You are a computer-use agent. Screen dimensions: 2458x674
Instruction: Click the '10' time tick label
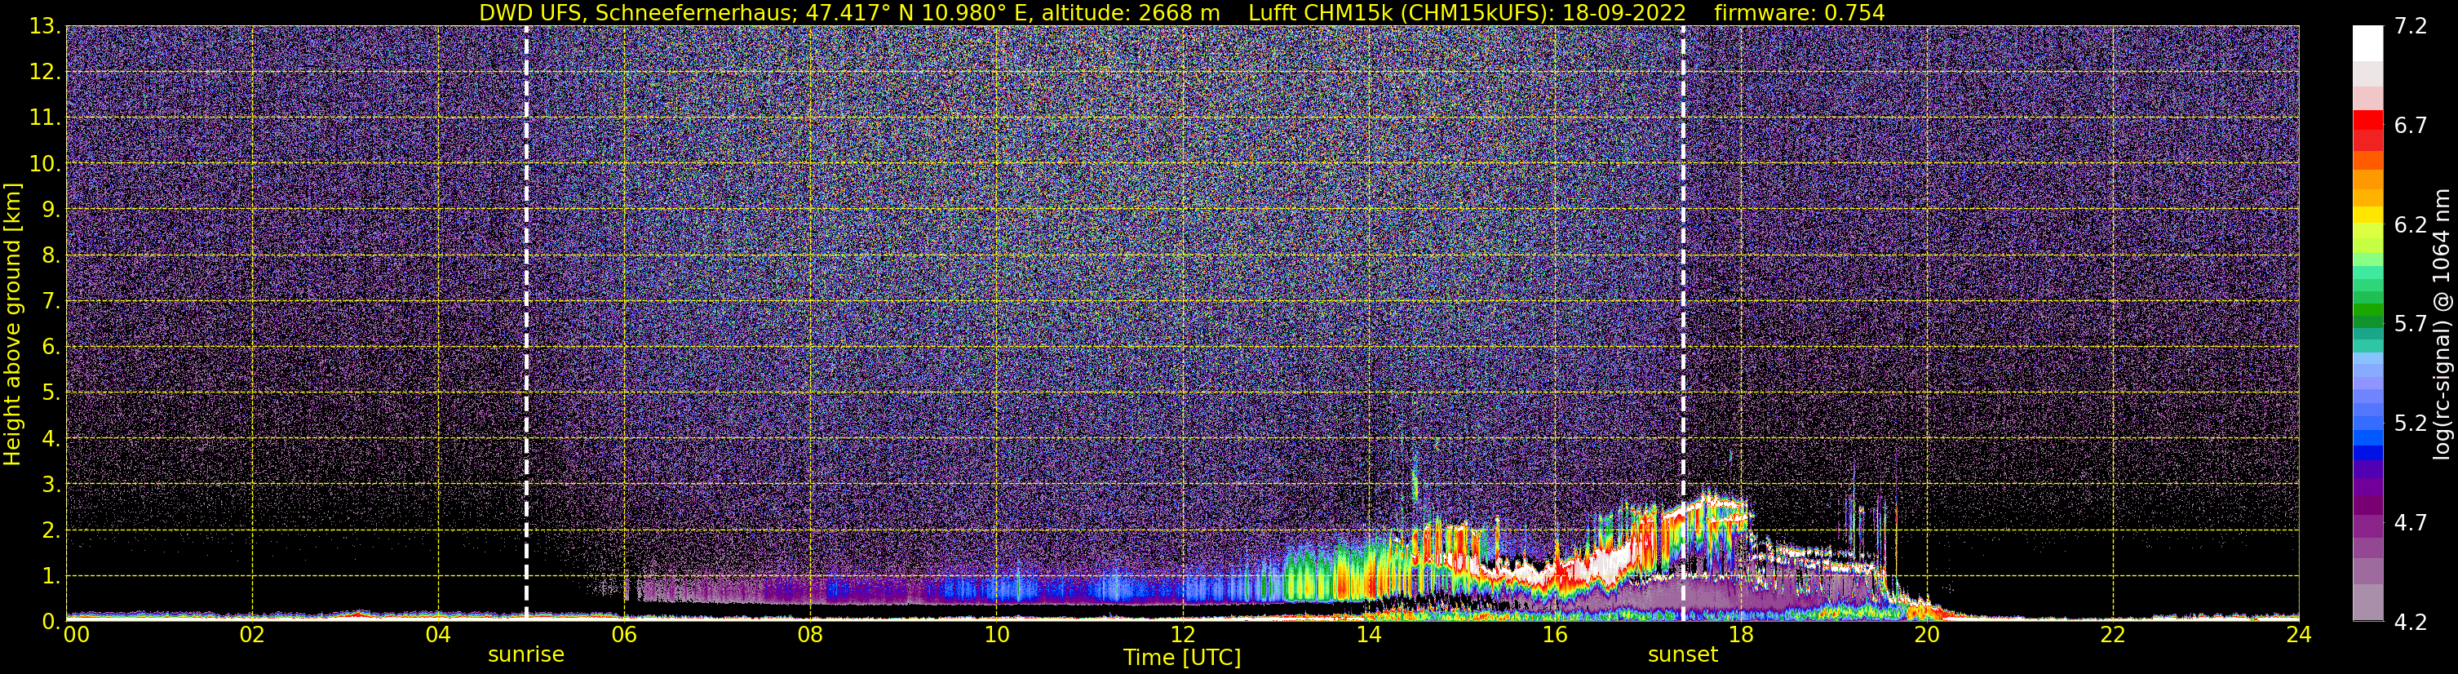pyautogui.click(x=996, y=635)
